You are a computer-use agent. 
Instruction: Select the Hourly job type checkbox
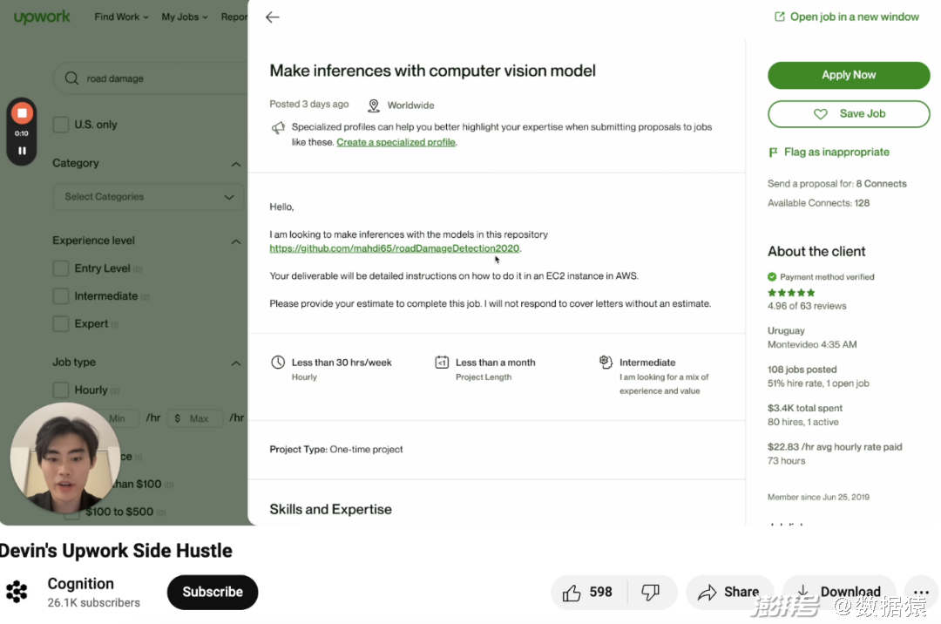pyautogui.click(x=61, y=390)
